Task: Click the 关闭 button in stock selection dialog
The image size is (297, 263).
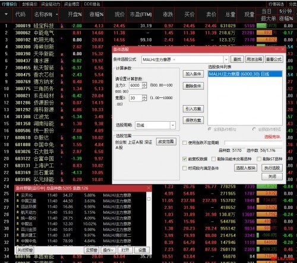Action: (x=272, y=176)
